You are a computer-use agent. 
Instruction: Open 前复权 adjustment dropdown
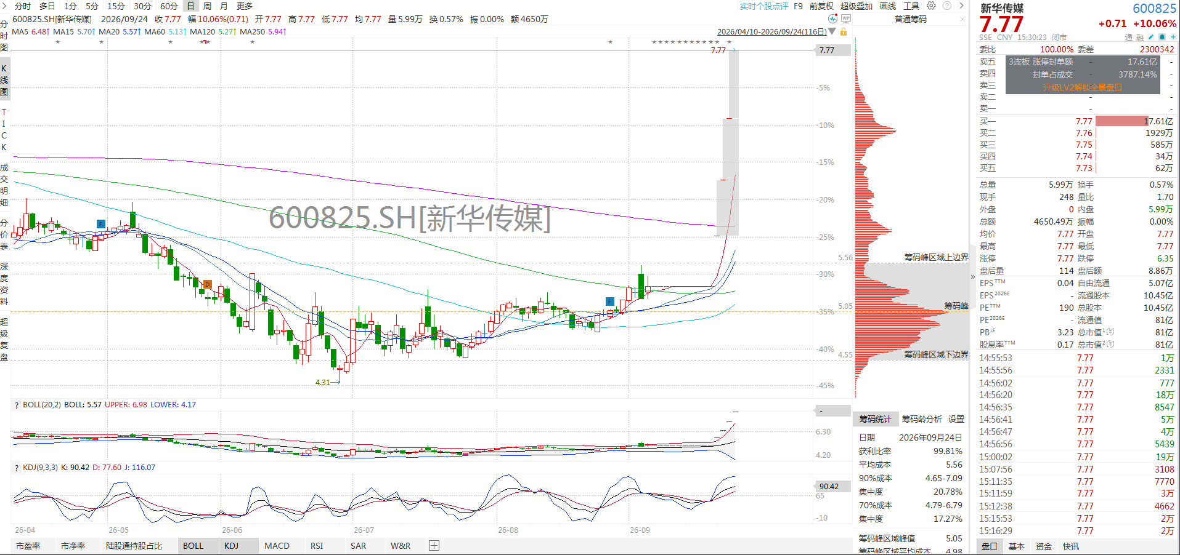click(821, 6)
